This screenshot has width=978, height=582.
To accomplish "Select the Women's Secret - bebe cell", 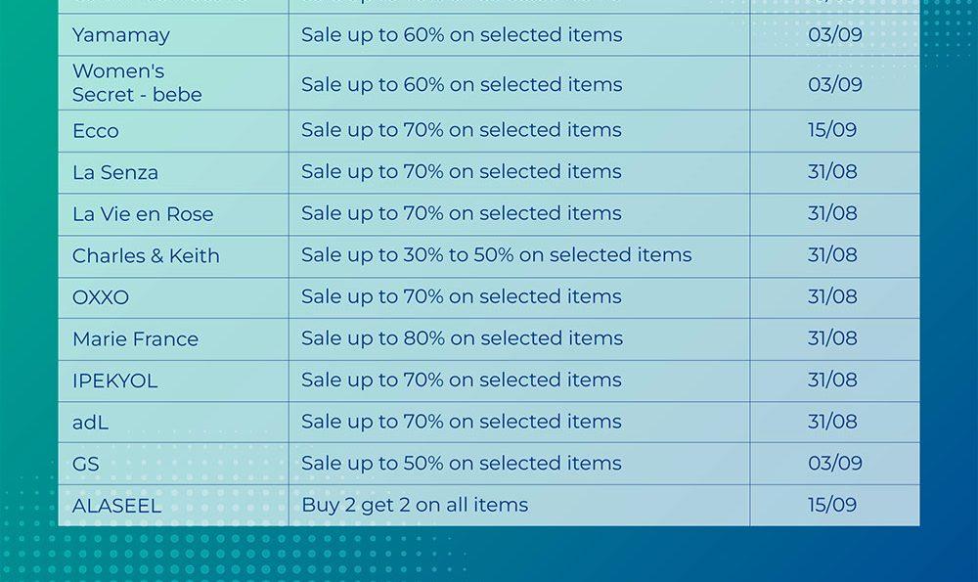I will tap(137, 83).
